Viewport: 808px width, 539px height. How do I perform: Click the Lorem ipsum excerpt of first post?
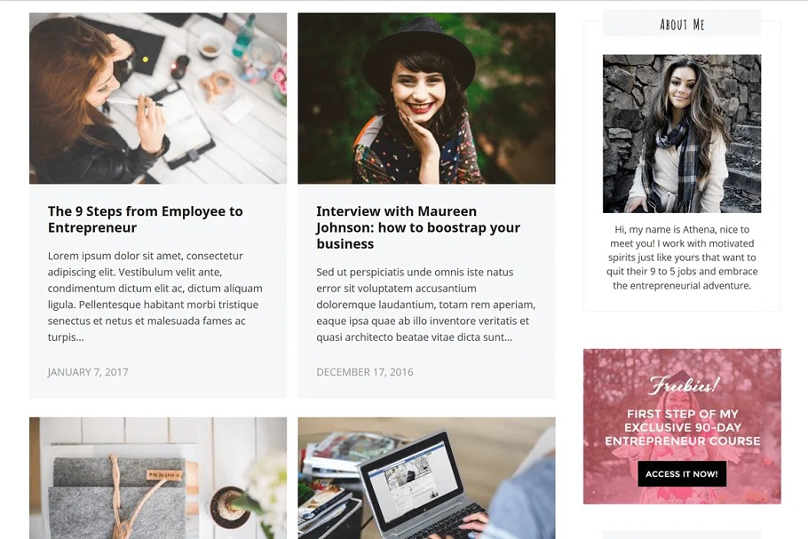click(x=155, y=297)
